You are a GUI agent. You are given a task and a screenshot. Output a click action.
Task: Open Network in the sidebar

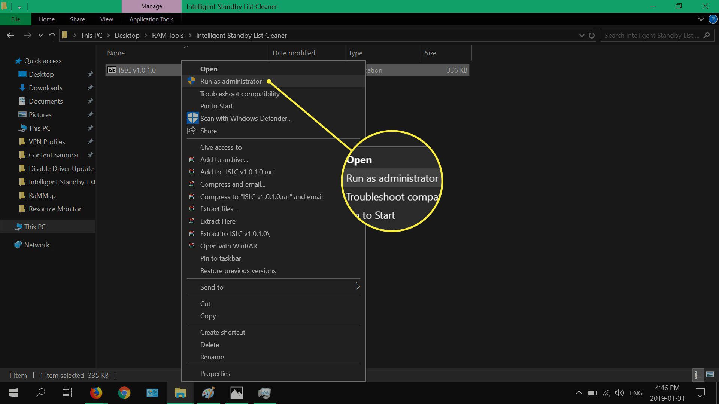point(37,245)
